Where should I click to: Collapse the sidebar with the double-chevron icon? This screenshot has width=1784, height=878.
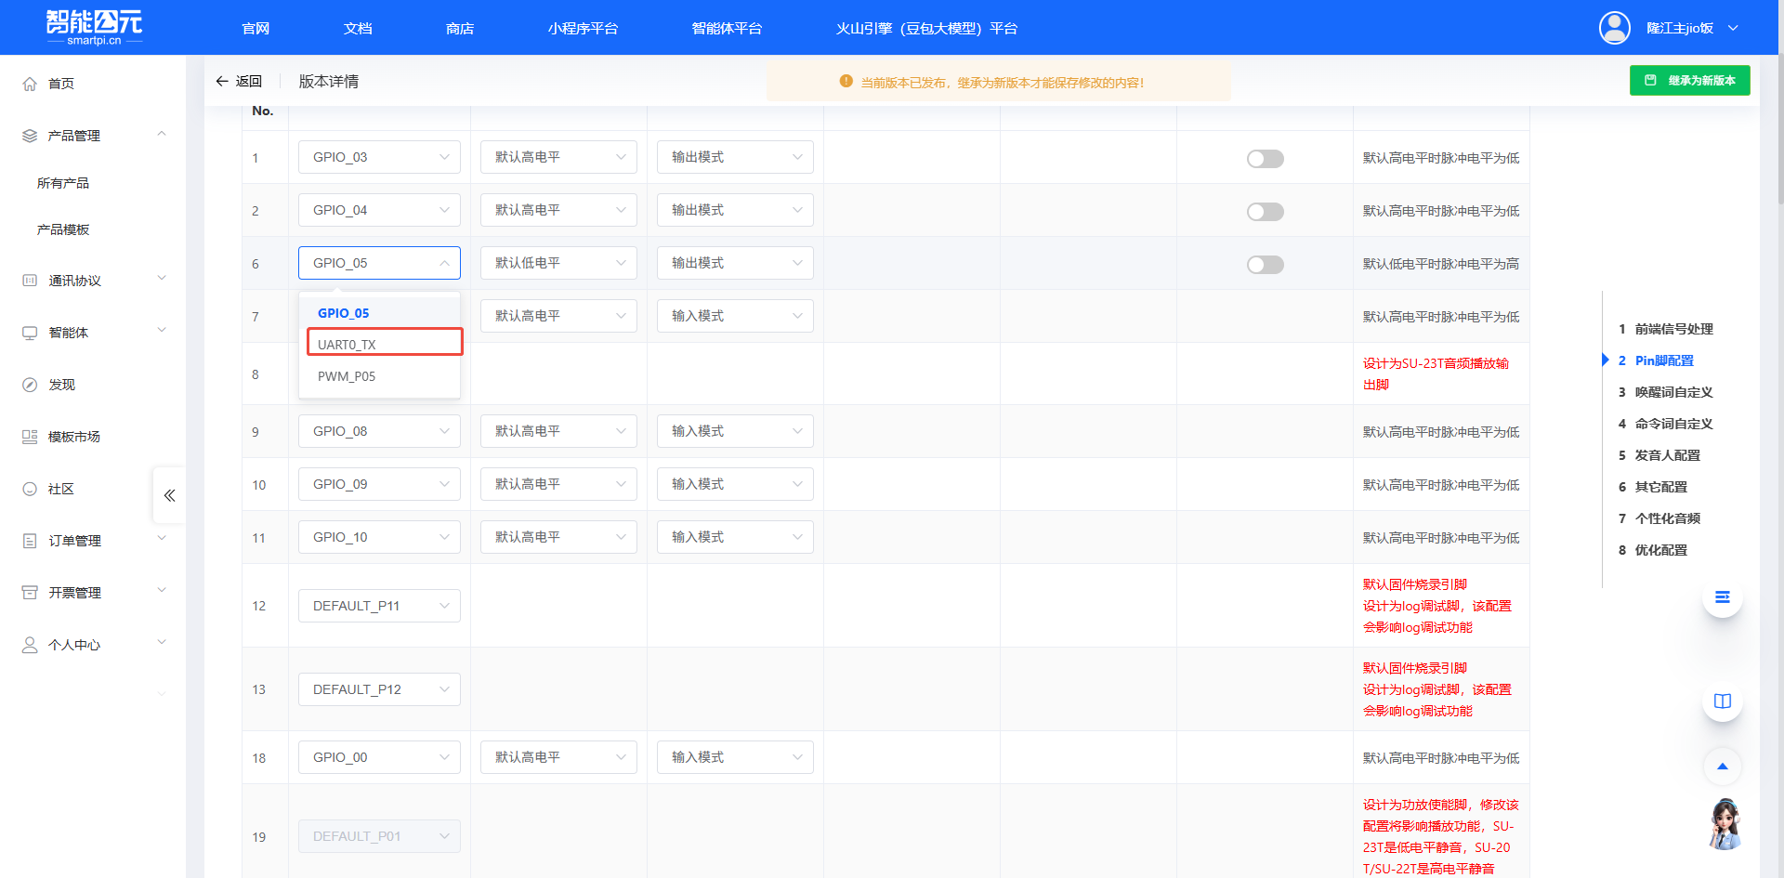[169, 495]
